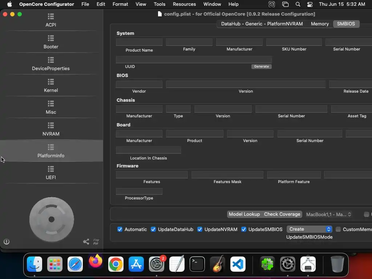
Task: Open the Kernel section icon
Action: click(51, 82)
